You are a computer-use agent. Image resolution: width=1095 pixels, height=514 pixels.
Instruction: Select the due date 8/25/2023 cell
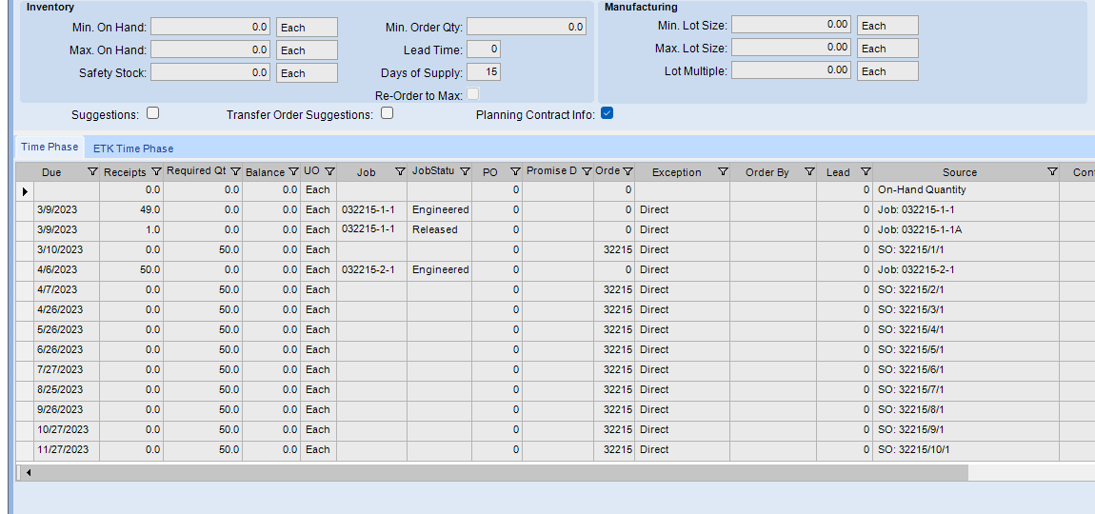(x=67, y=389)
